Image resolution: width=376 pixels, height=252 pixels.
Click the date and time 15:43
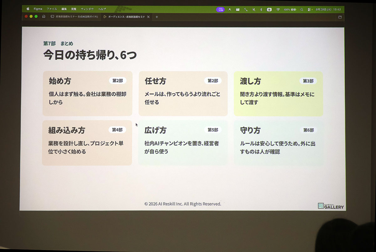coord(328,10)
